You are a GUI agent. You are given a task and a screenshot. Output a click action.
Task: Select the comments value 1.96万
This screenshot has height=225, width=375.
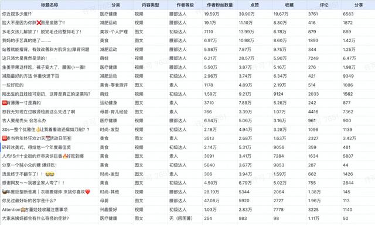[x=315, y=200]
